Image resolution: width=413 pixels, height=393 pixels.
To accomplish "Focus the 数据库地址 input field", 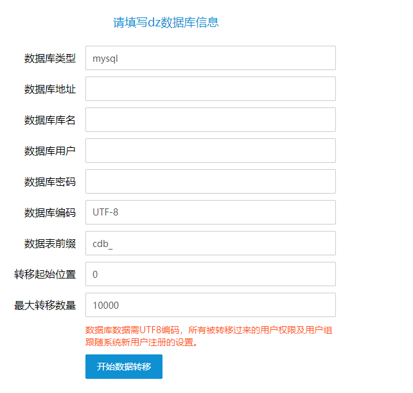I will click(x=211, y=89).
